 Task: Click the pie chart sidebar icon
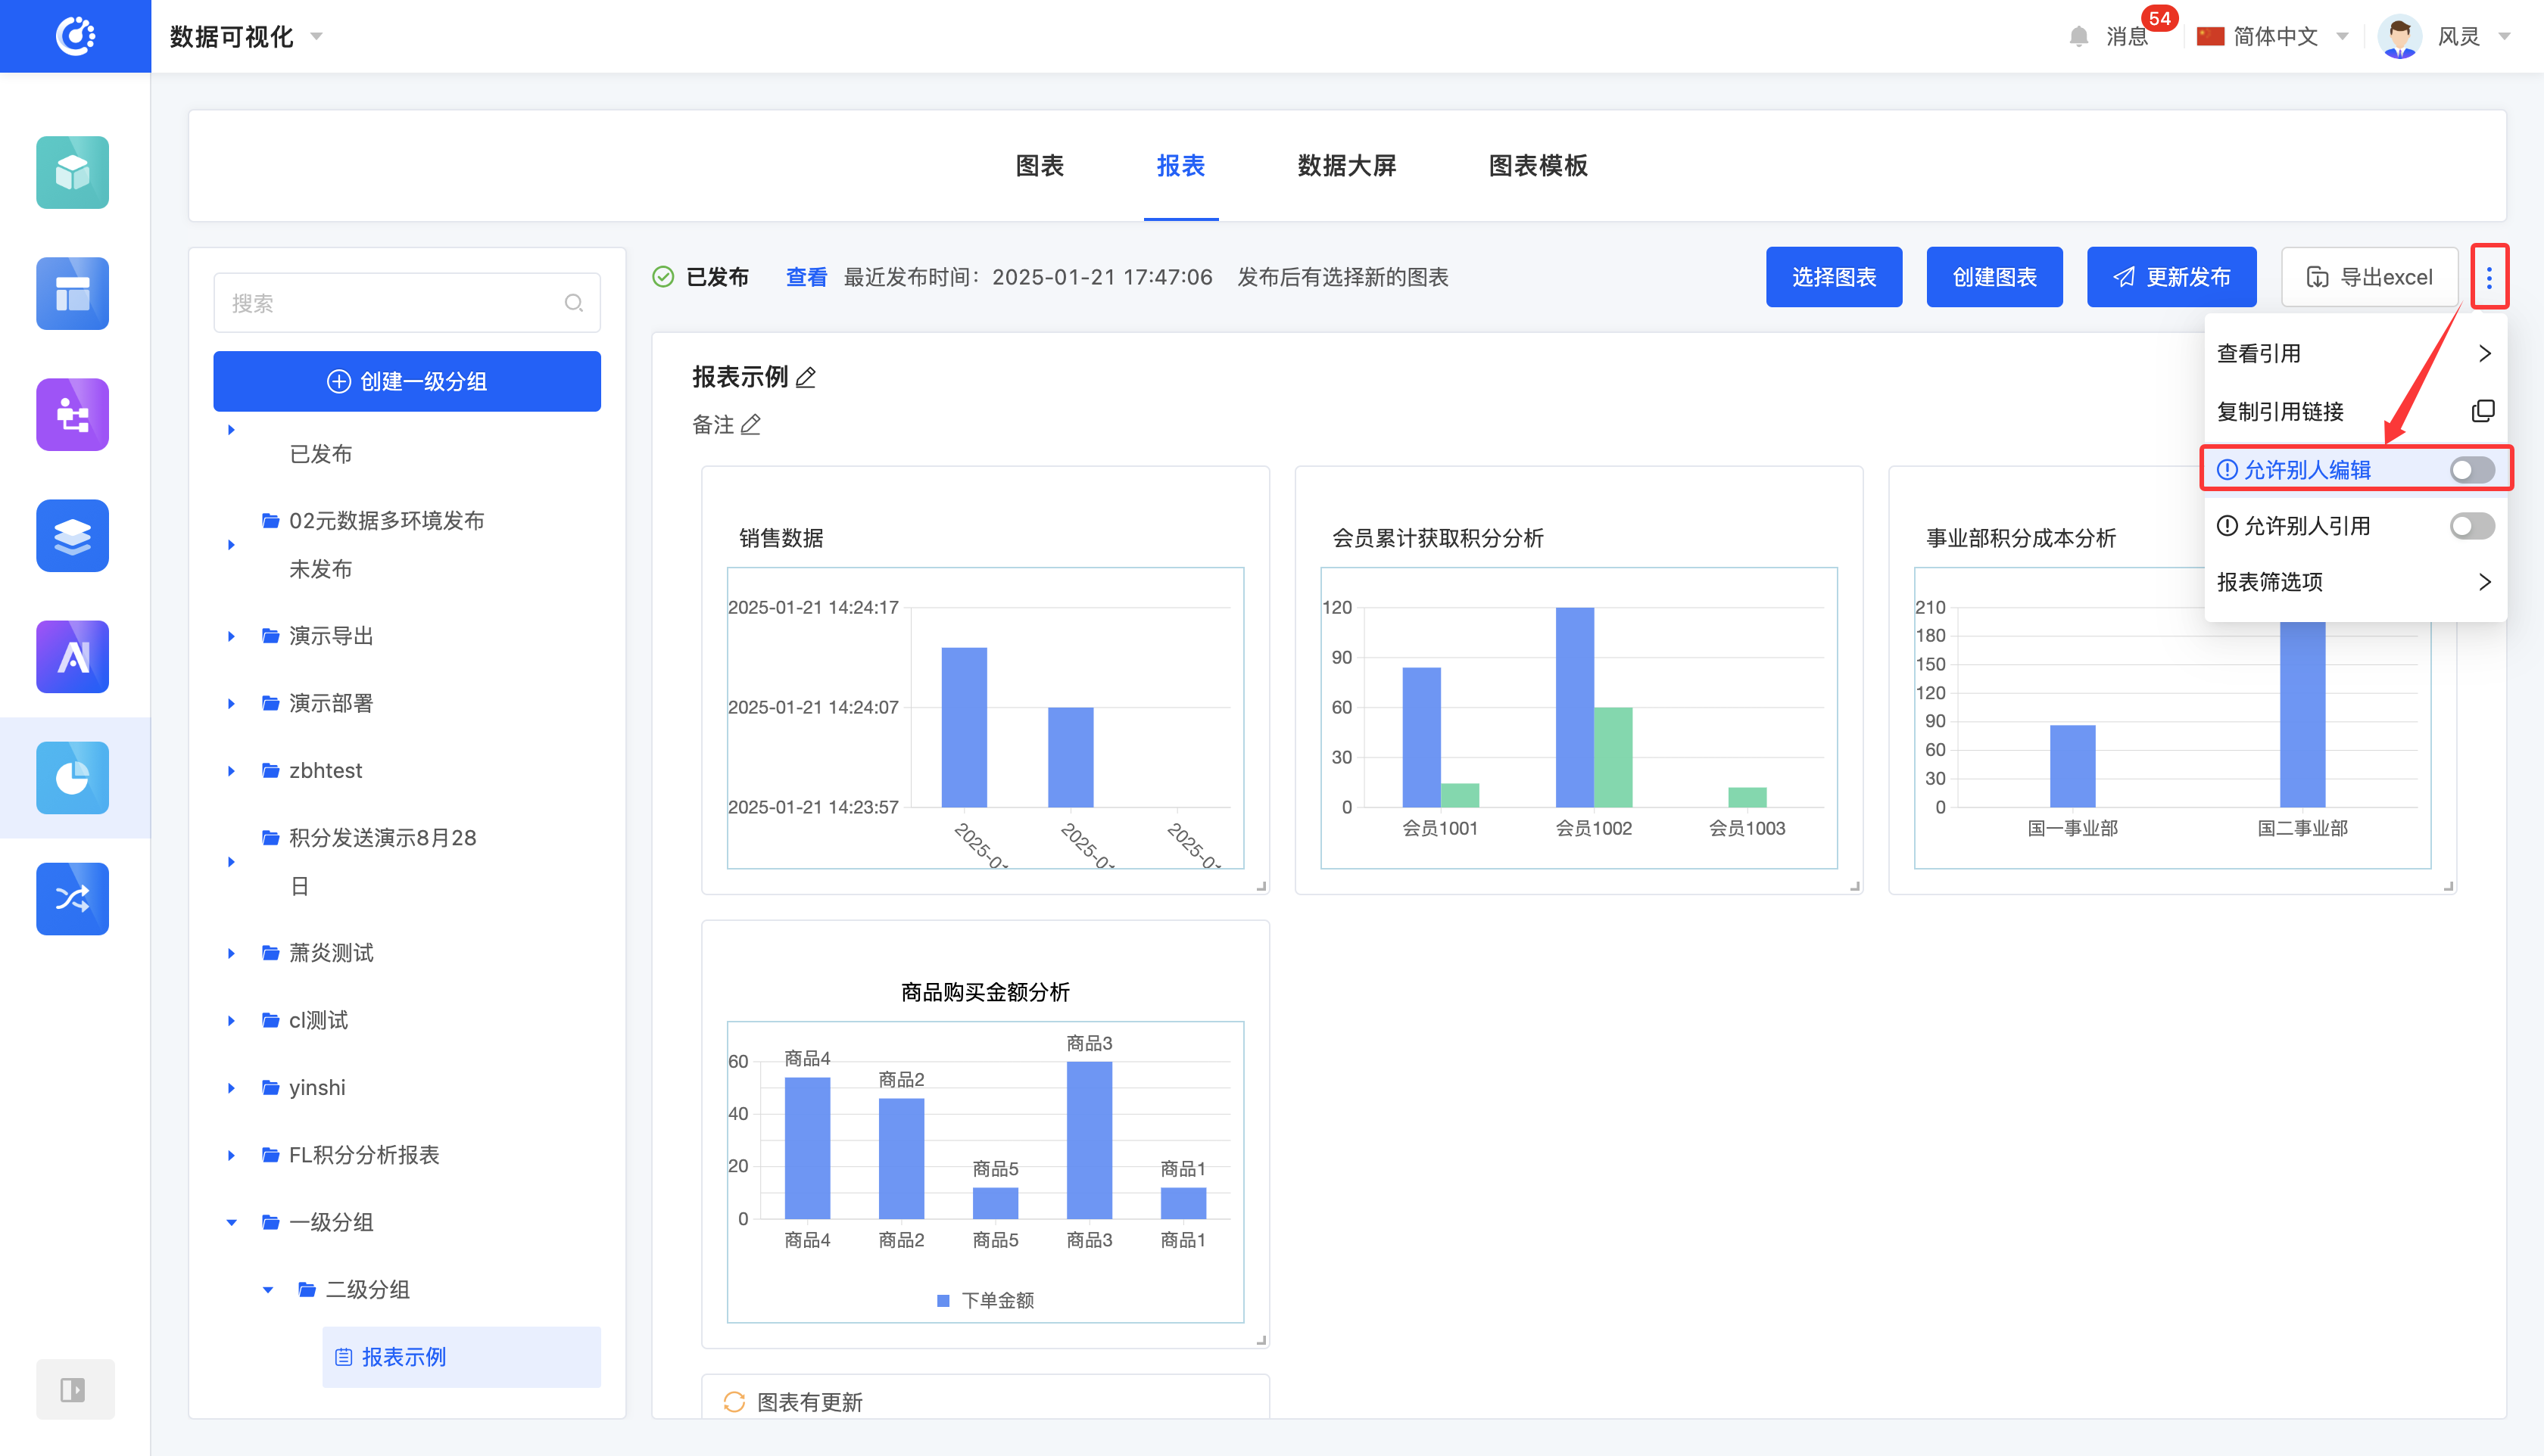click(72, 777)
